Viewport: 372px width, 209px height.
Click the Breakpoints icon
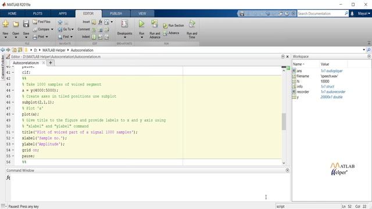tap(124, 24)
